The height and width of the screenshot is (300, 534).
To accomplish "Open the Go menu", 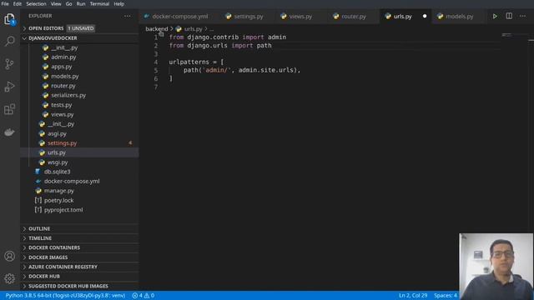I will (x=68, y=3).
